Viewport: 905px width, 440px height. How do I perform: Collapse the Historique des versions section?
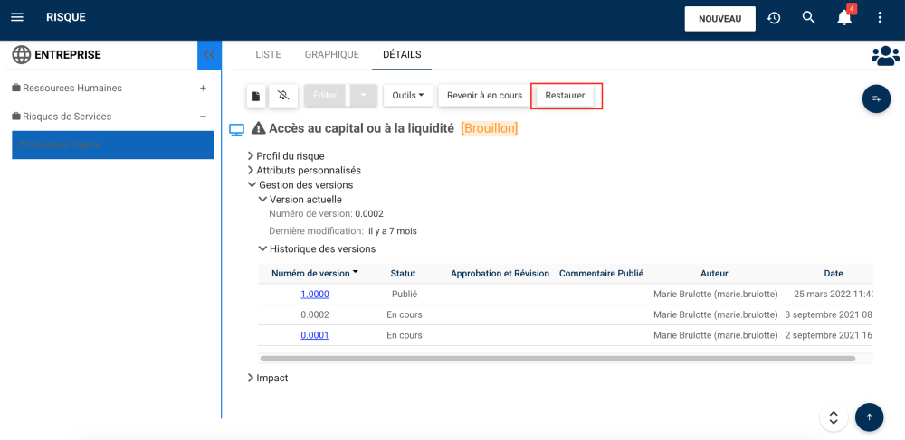coord(262,248)
